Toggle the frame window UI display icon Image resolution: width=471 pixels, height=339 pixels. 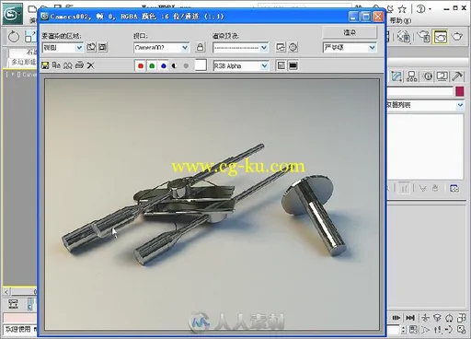[x=293, y=65]
